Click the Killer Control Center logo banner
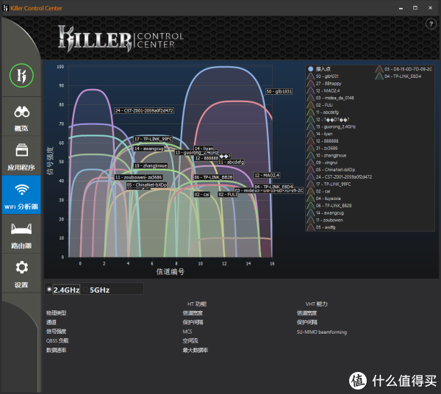Screen dimensions: 441x394 tap(121, 38)
